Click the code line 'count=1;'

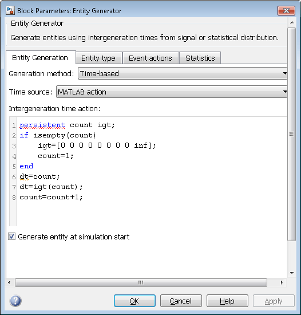tap(56, 156)
